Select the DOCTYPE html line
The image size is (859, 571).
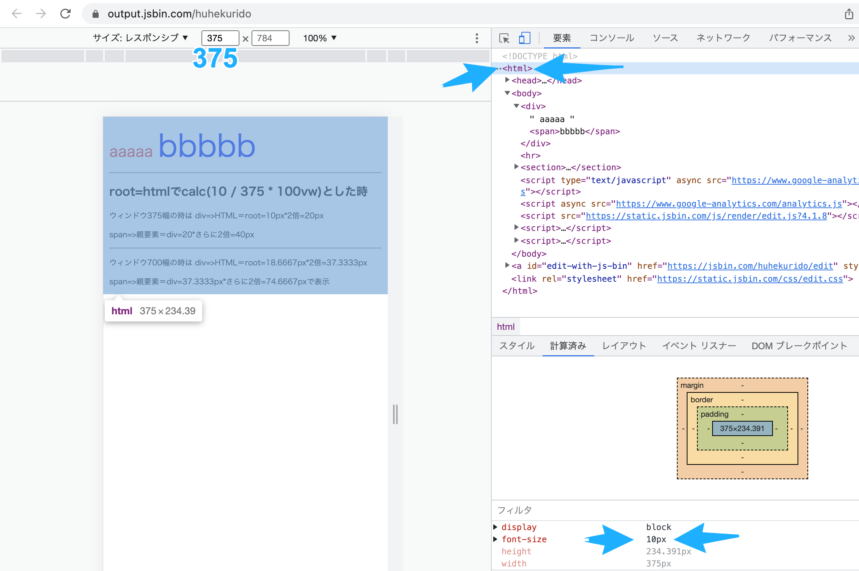tap(540, 56)
